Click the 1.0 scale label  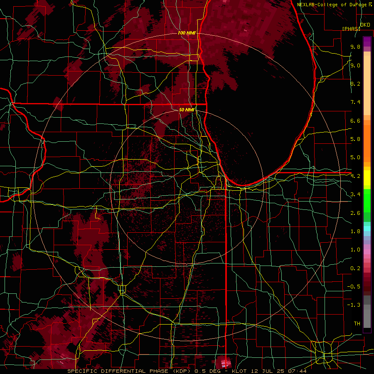coord(355,250)
